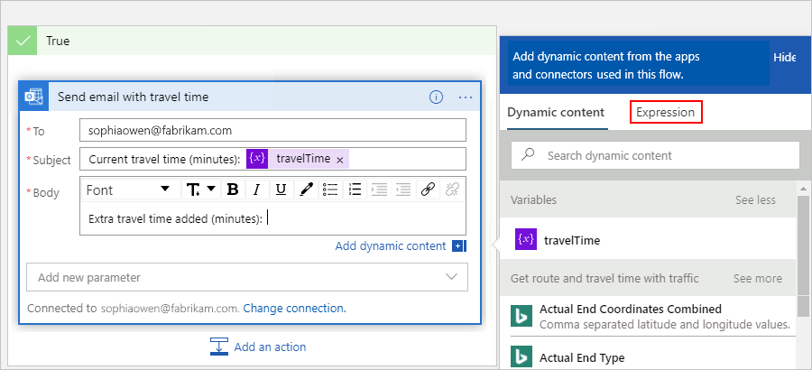
Task: Hide the dynamic content panel
Action: (784, 58)
